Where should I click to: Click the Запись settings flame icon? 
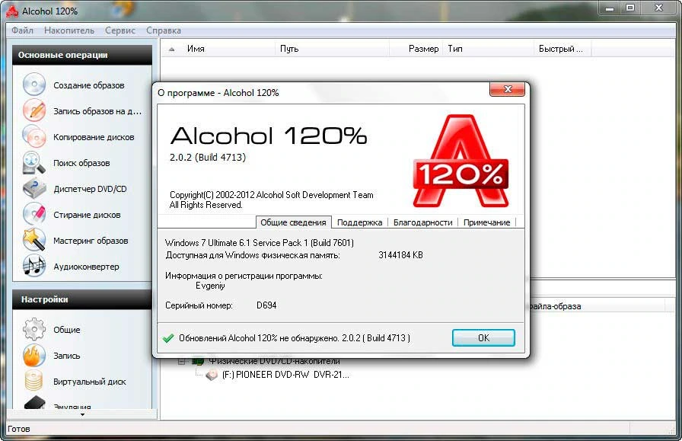[34, 355]
